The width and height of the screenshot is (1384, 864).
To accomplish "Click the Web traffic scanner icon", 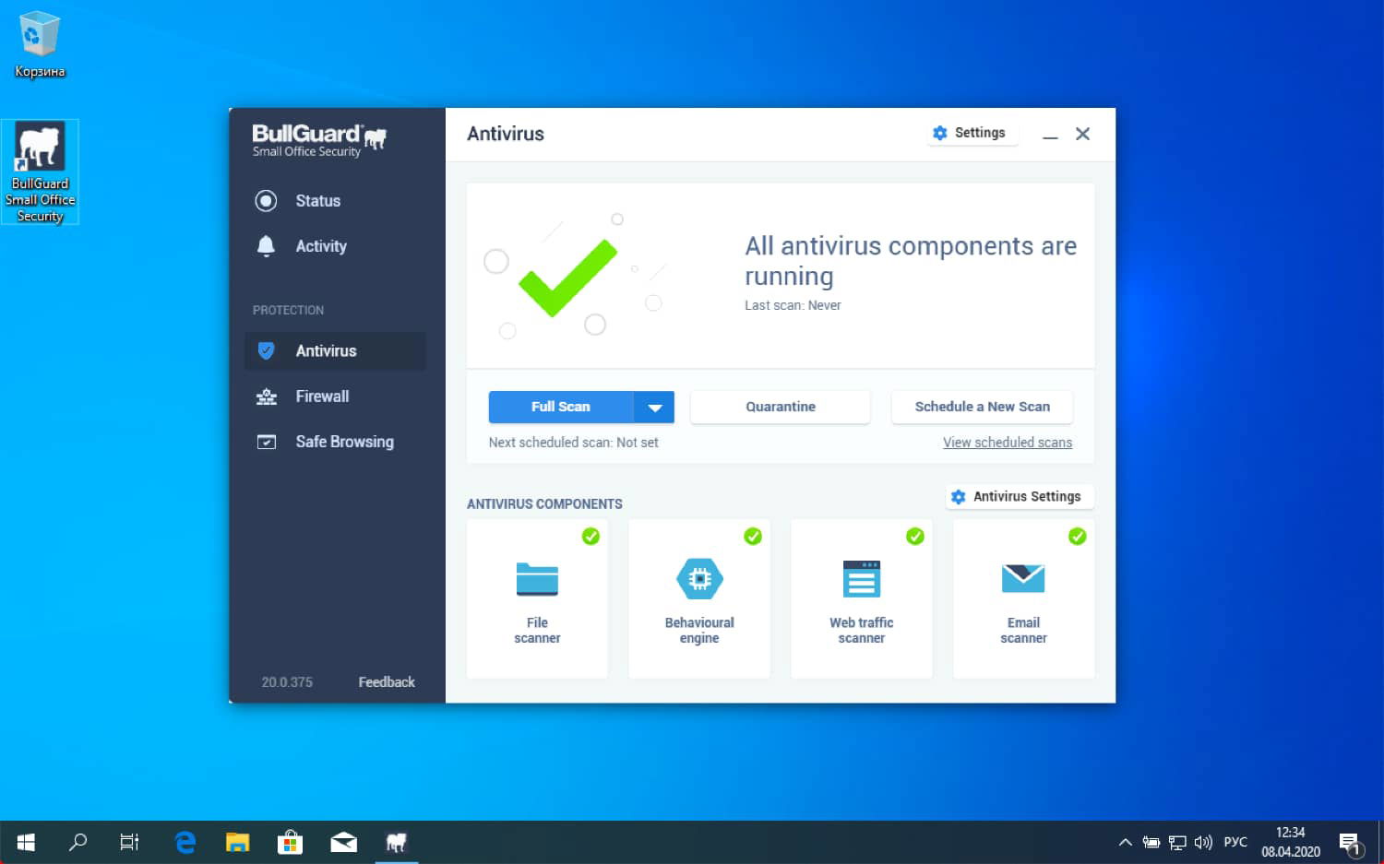I will (x=862, y=579).
